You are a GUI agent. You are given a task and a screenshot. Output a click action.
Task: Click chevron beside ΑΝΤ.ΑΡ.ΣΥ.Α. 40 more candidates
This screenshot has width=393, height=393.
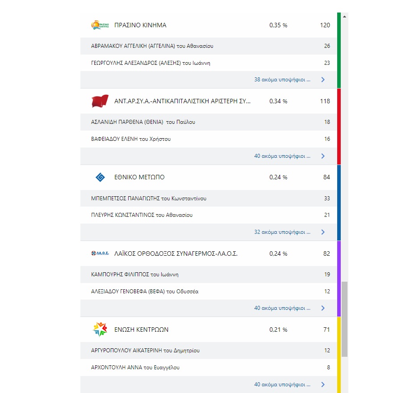(323, 156)
